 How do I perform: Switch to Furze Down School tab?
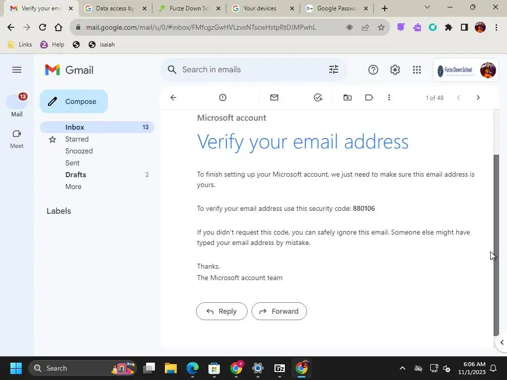(190, 8)
